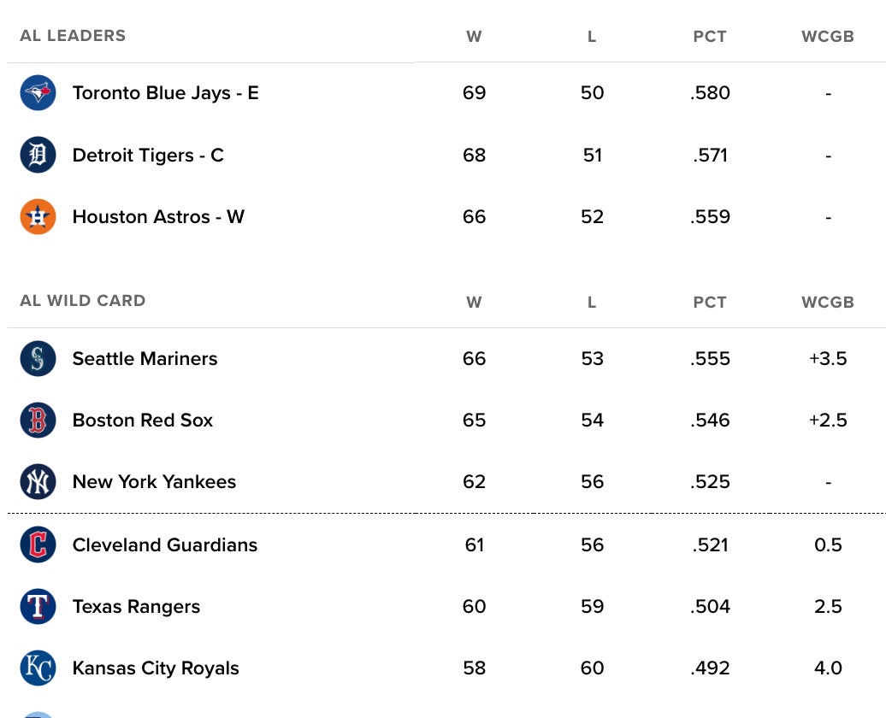Viewport: 886px width, 718px height.
Task: Click the Detroit Tigers logo icon
Action: coord(38,155)
